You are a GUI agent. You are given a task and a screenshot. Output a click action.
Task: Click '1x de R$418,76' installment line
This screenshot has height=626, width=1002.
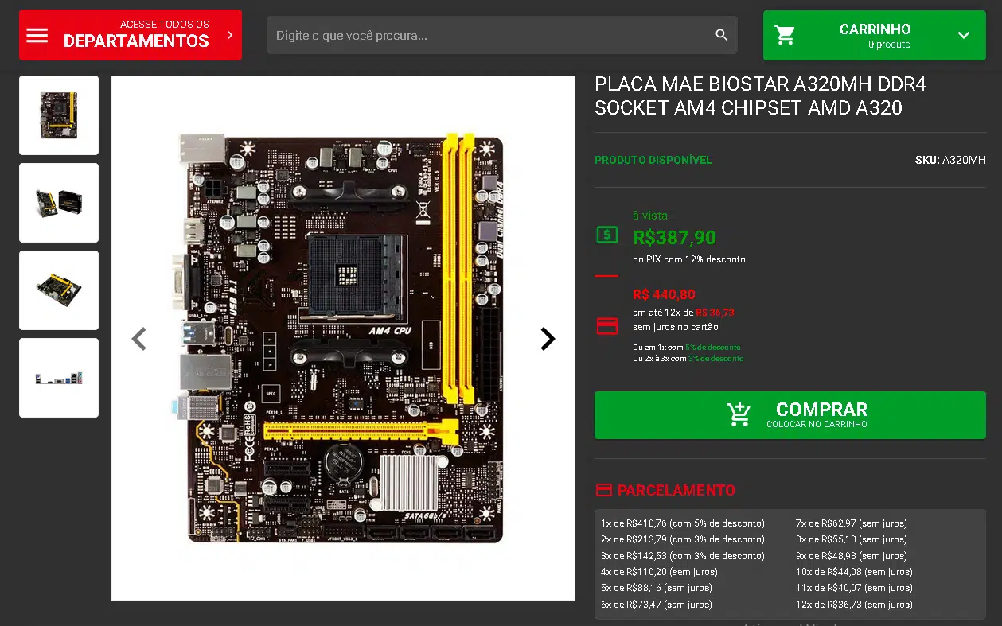tap(683, 523)
